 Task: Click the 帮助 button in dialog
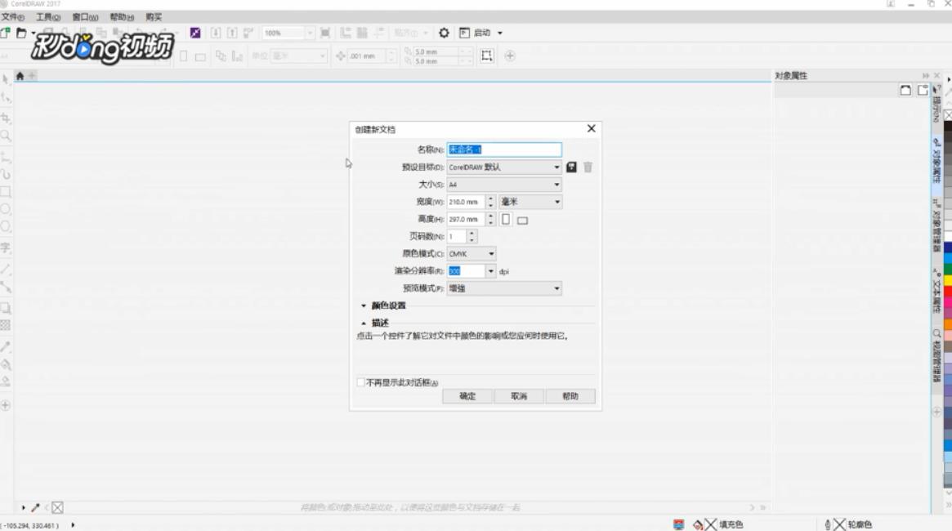[570, 396]
